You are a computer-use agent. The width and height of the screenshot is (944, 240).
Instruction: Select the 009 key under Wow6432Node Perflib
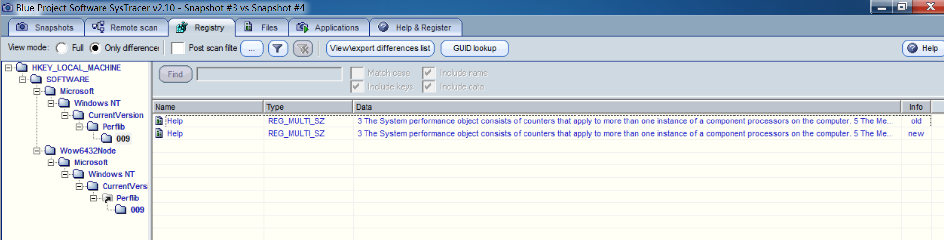(137, 210)
